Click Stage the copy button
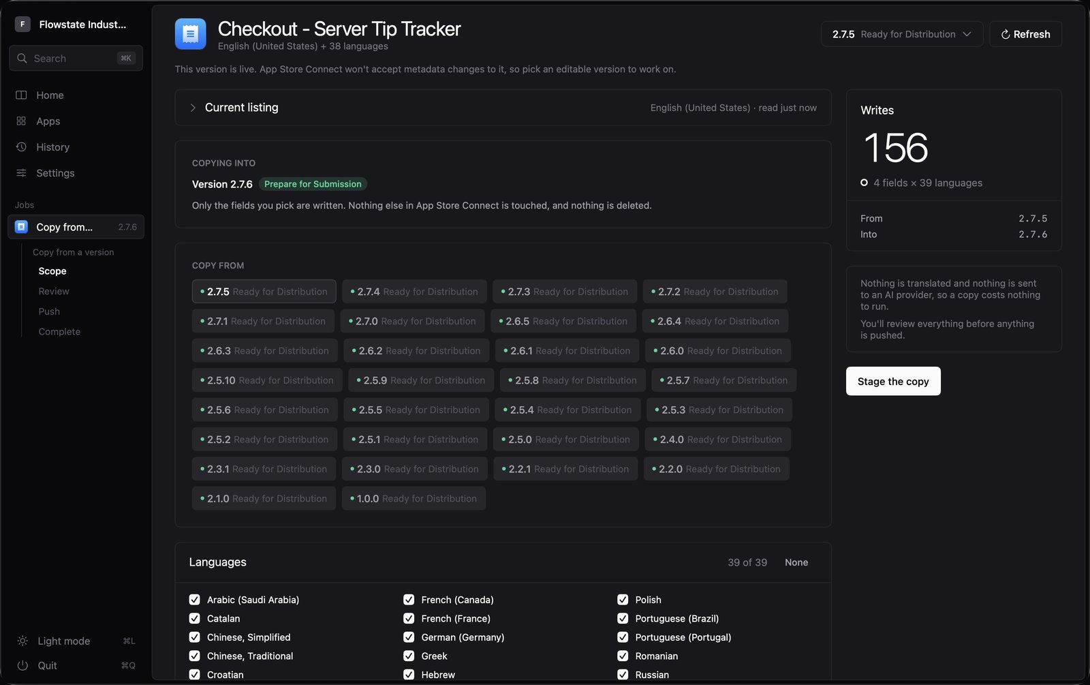This screenshot has width=1090, height=685. tap(893, 381)
